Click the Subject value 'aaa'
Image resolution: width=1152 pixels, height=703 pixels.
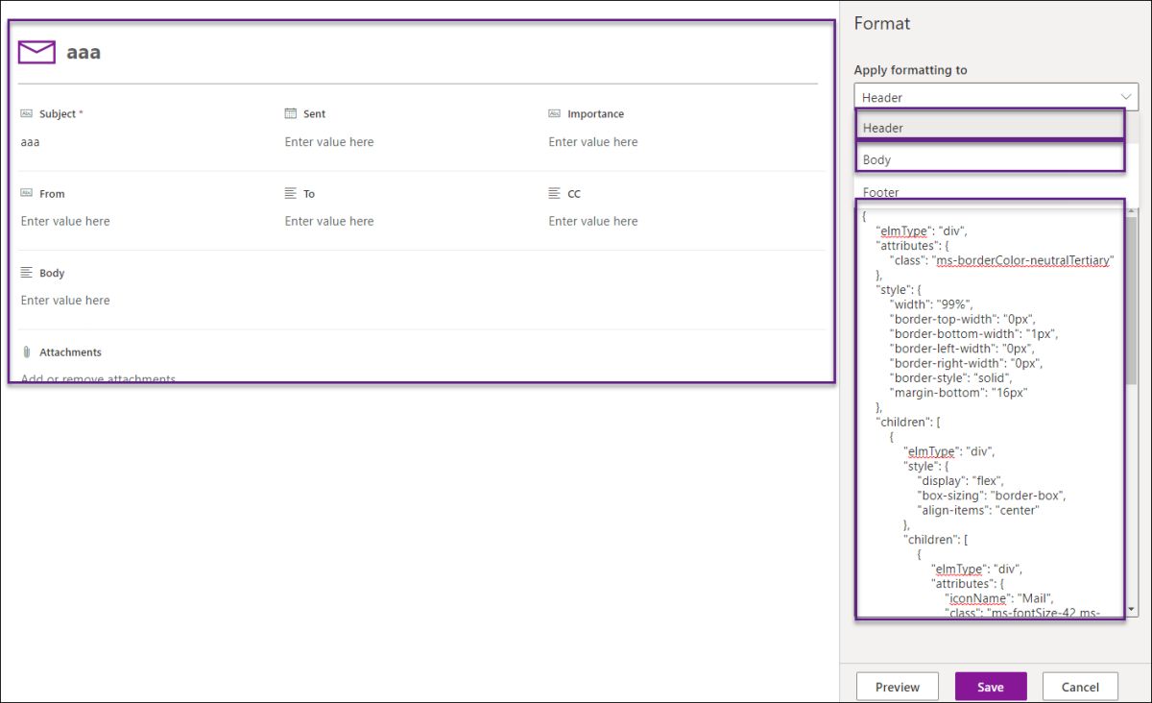click(30, 141)
